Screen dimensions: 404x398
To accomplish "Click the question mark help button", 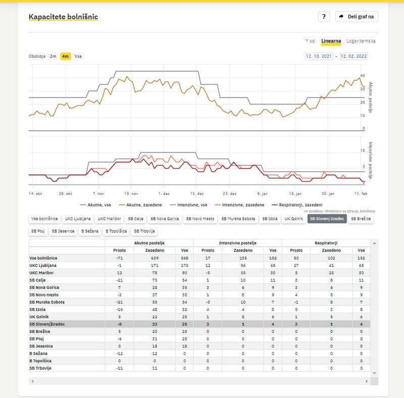I will [x=324, y=17].
